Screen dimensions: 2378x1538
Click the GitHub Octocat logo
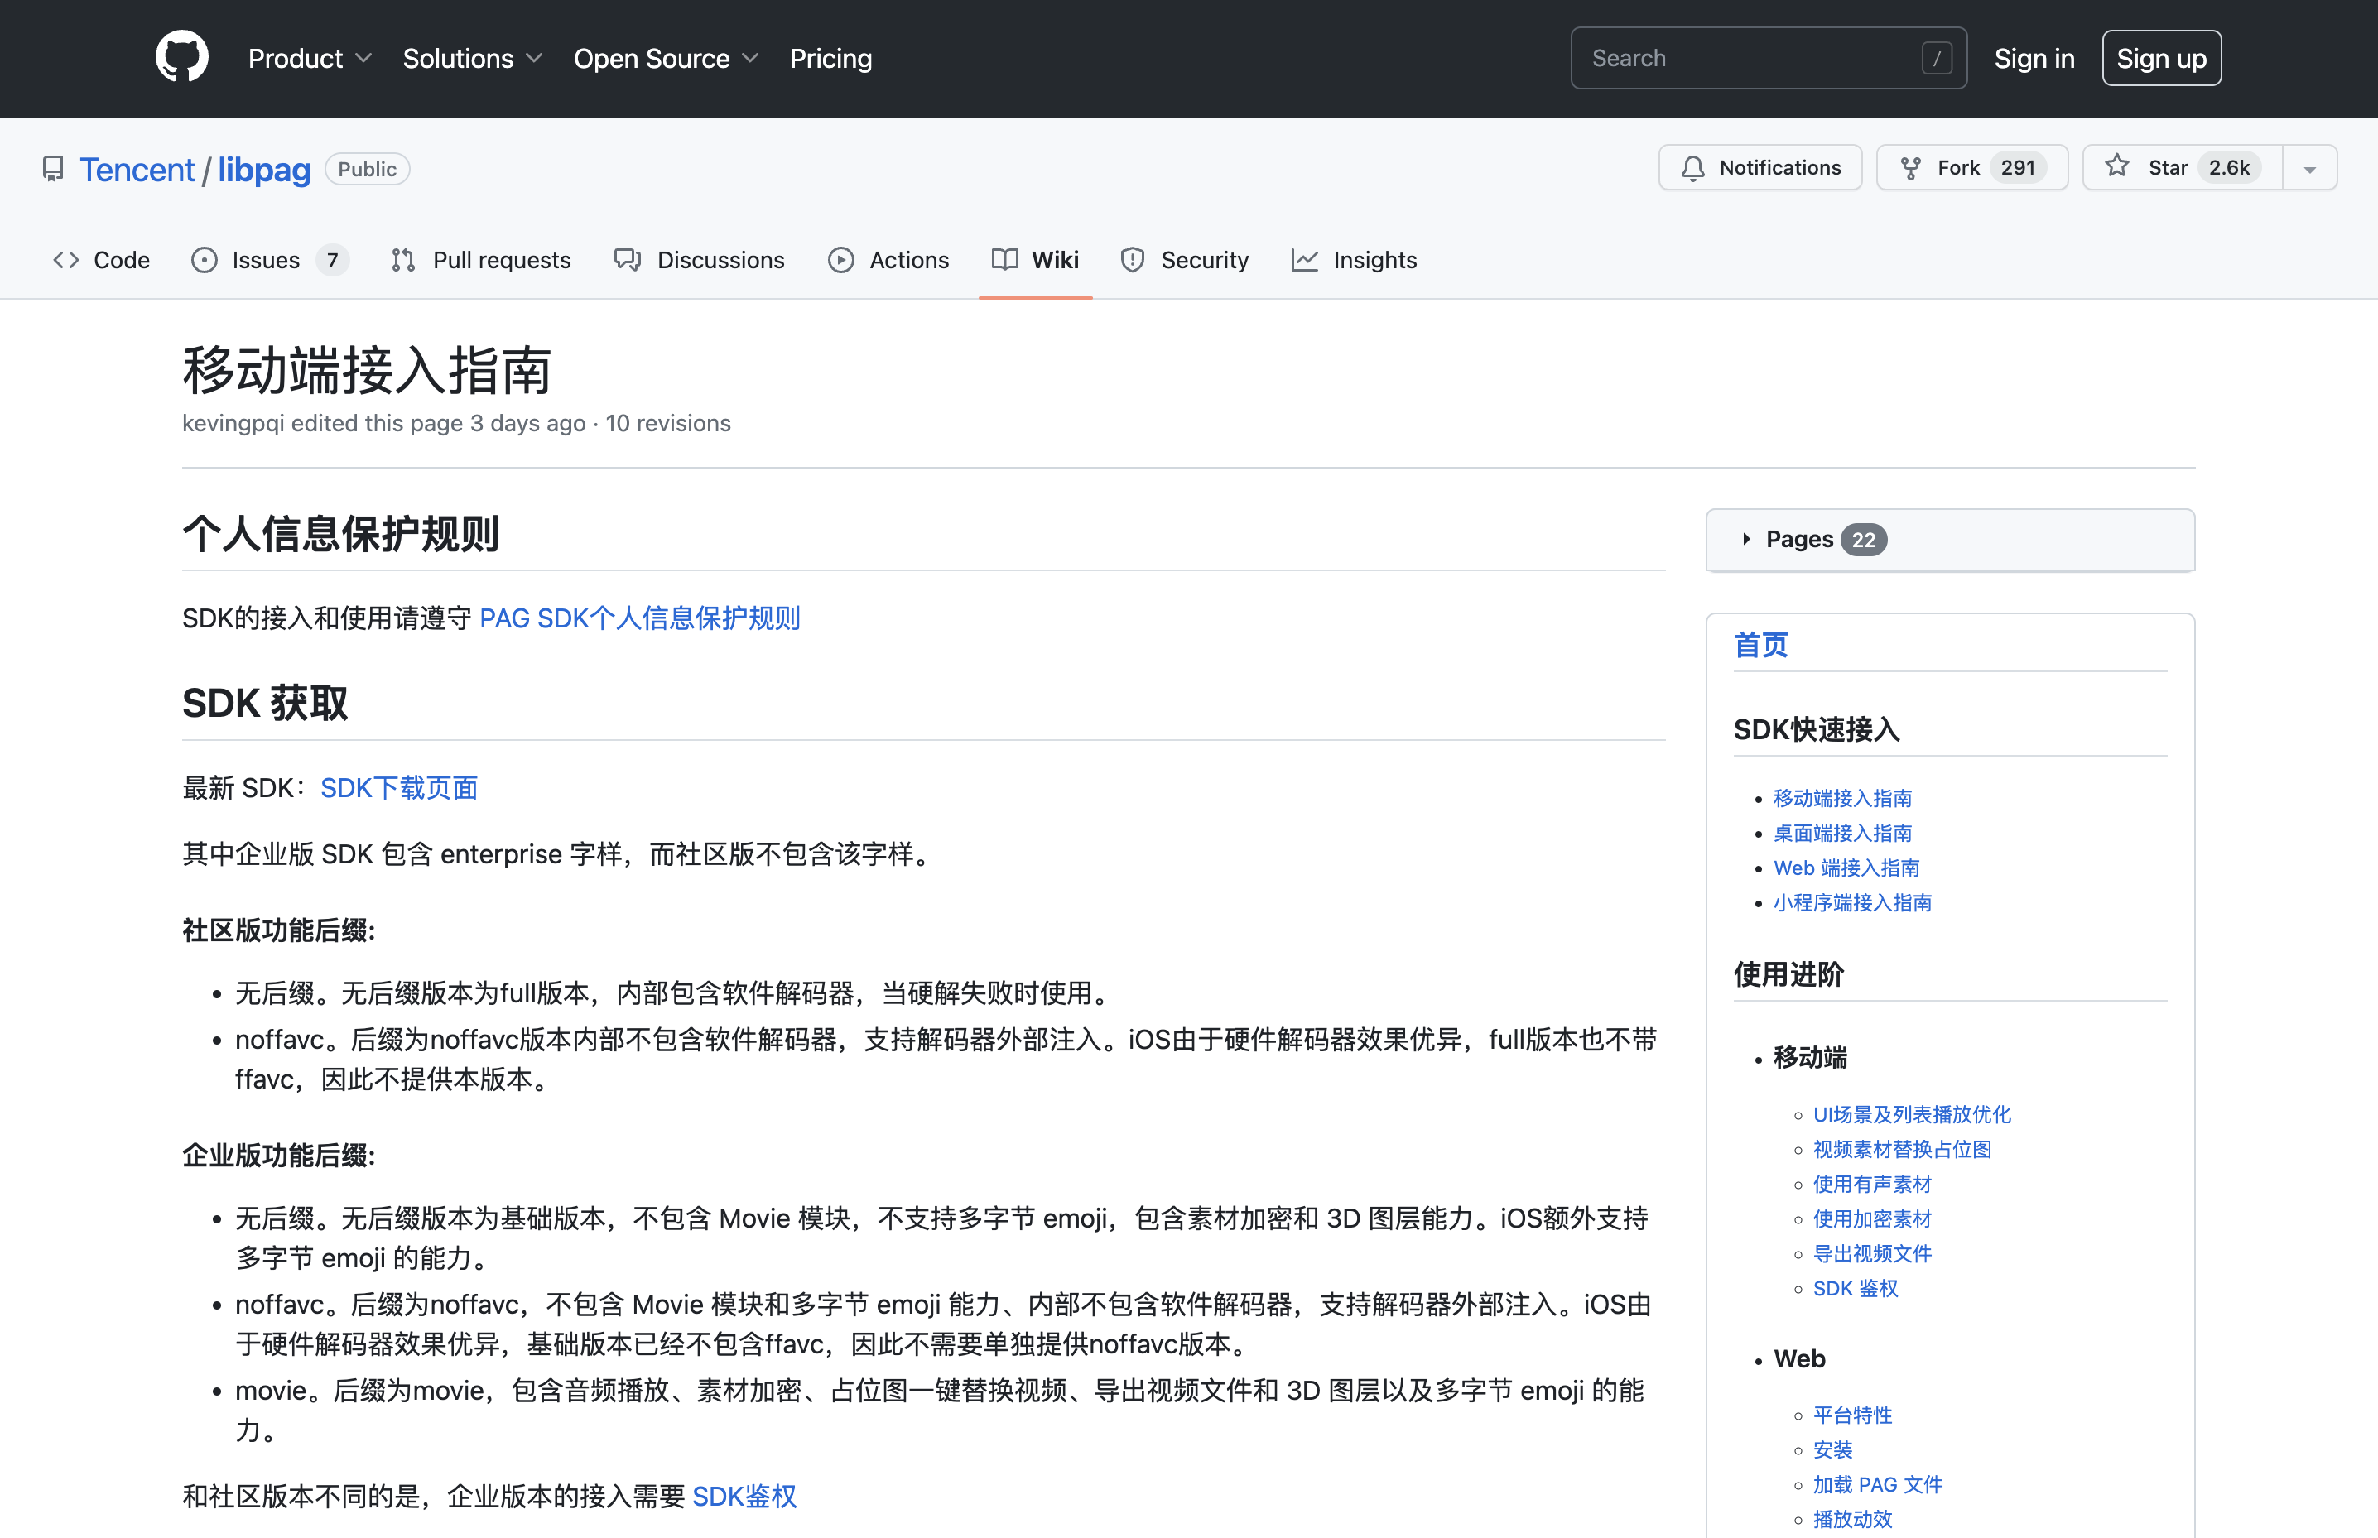pos(182,57)
